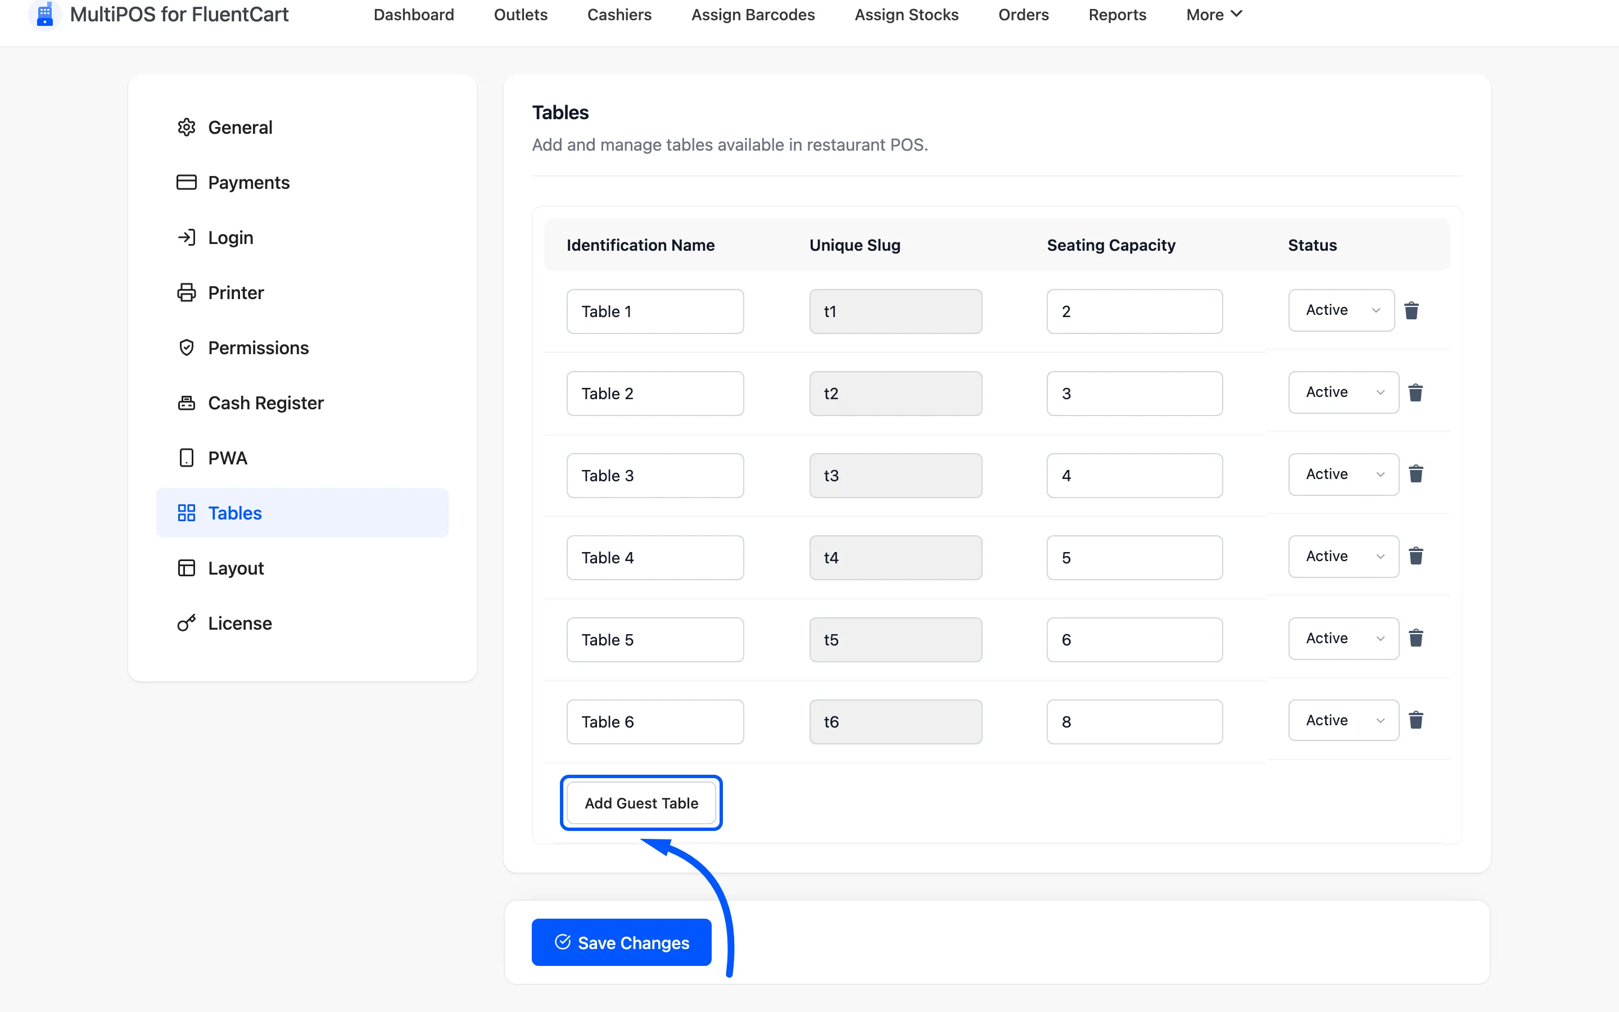Select Tables item in settings sidebar

click(302, 513)
